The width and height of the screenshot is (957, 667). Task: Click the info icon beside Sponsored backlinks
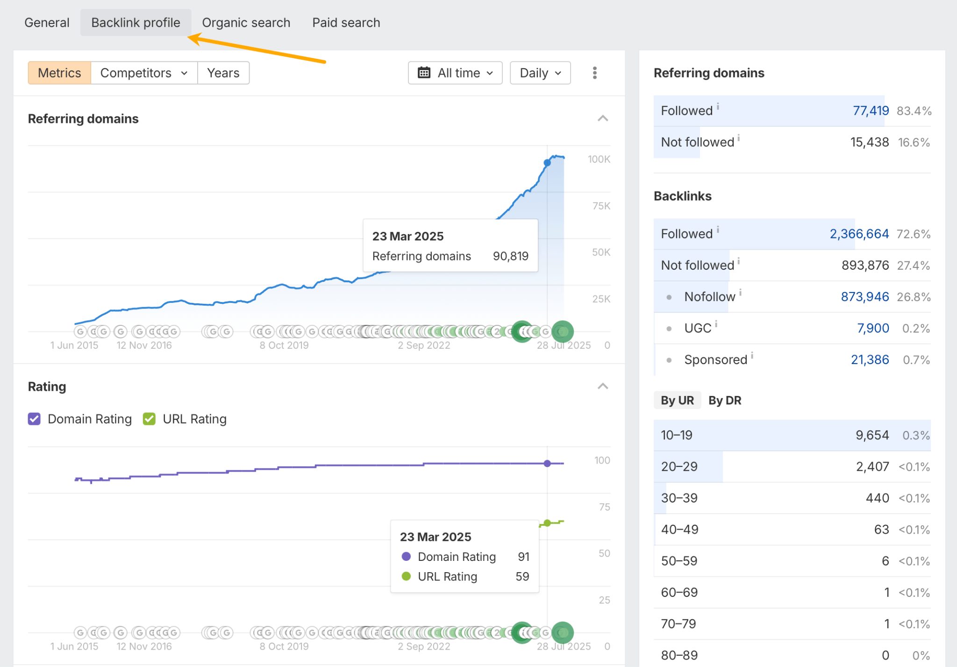click(x=753, y=356)
